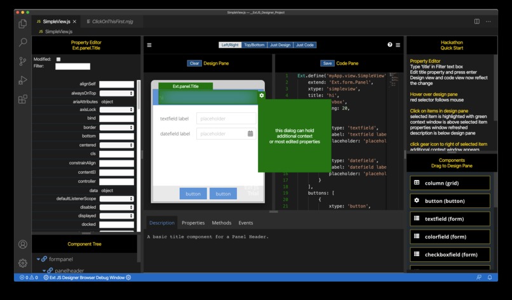Open the border dropdown
The image size is (512, 300).
[x=117, y=127]
